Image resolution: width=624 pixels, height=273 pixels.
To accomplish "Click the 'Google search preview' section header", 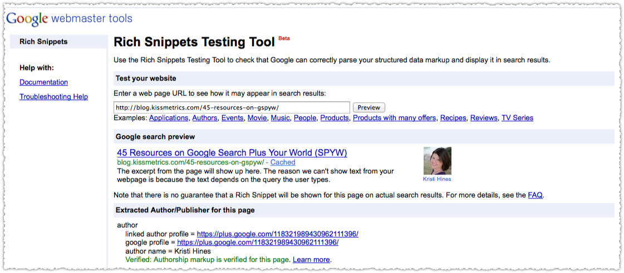I will [x=364, y=137].
